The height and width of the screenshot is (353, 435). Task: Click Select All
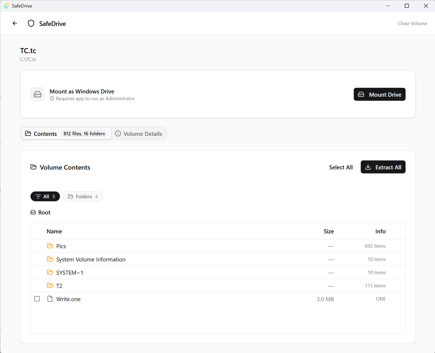[x=341, y=167]
